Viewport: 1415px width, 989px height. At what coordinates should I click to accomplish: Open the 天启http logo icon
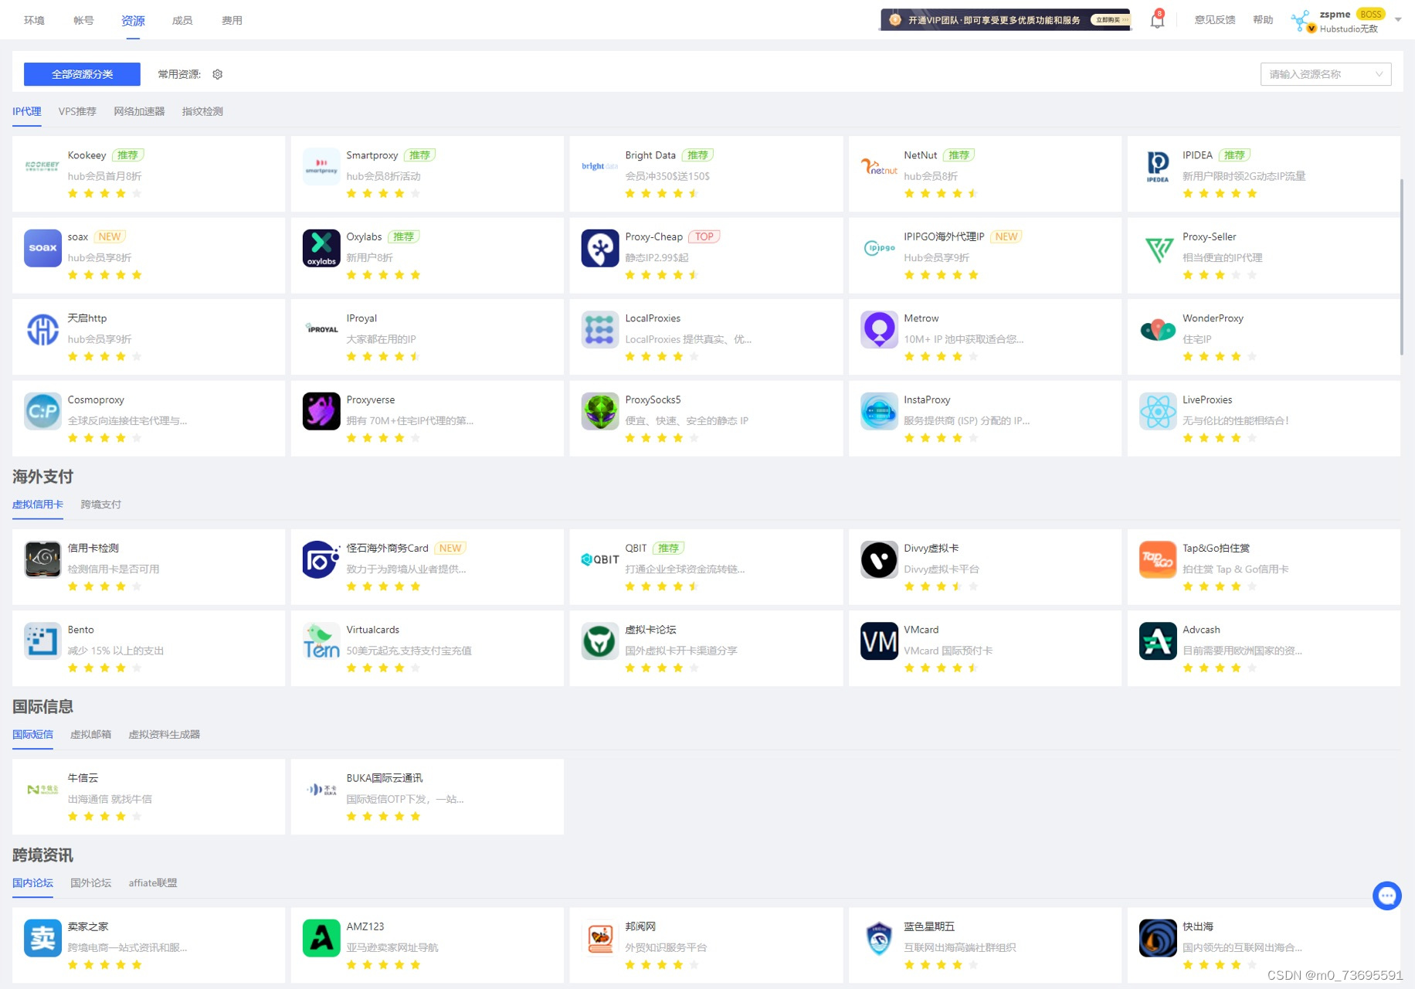(x=42, y=329)
